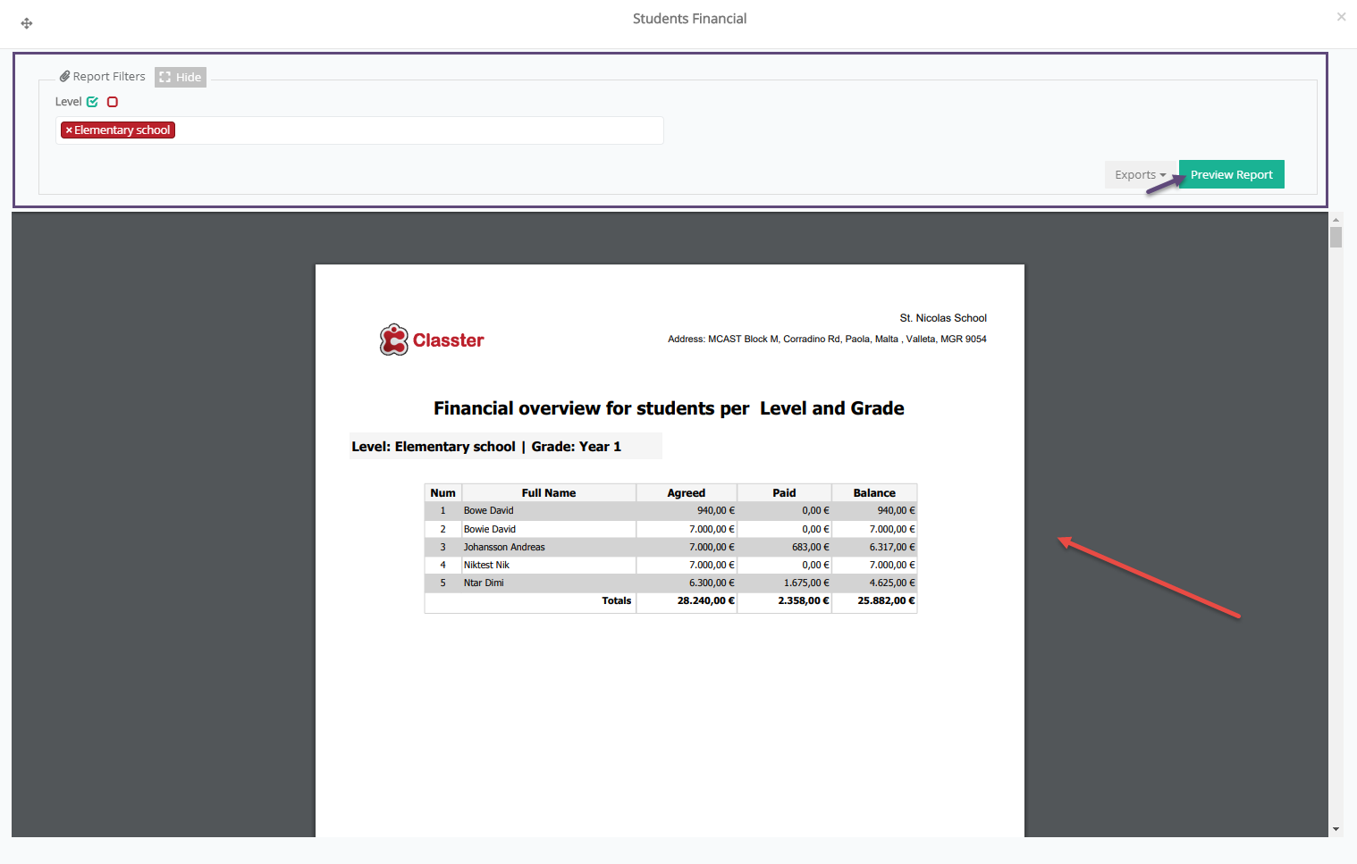1357x864 pixels.
Task: Select all Level options with green check
Action: [92, 102]
